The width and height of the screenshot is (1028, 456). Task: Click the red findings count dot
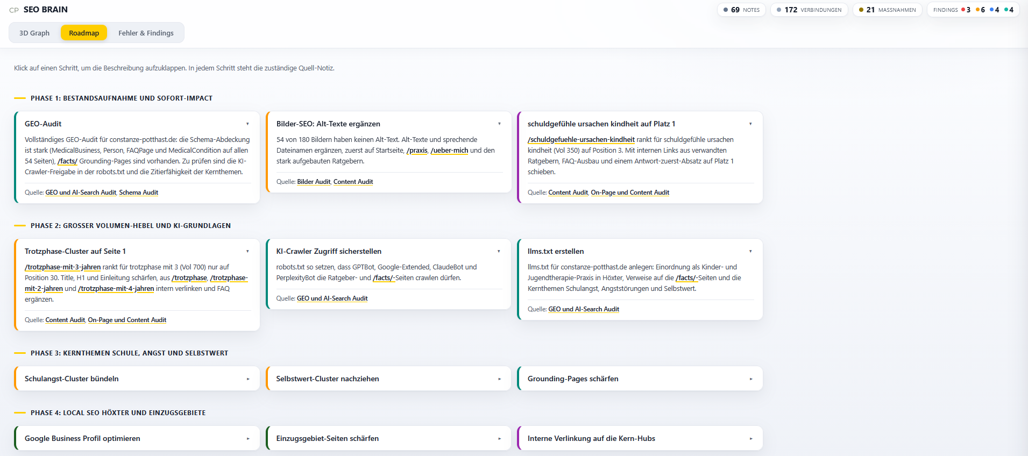click(x=963, y=10)
